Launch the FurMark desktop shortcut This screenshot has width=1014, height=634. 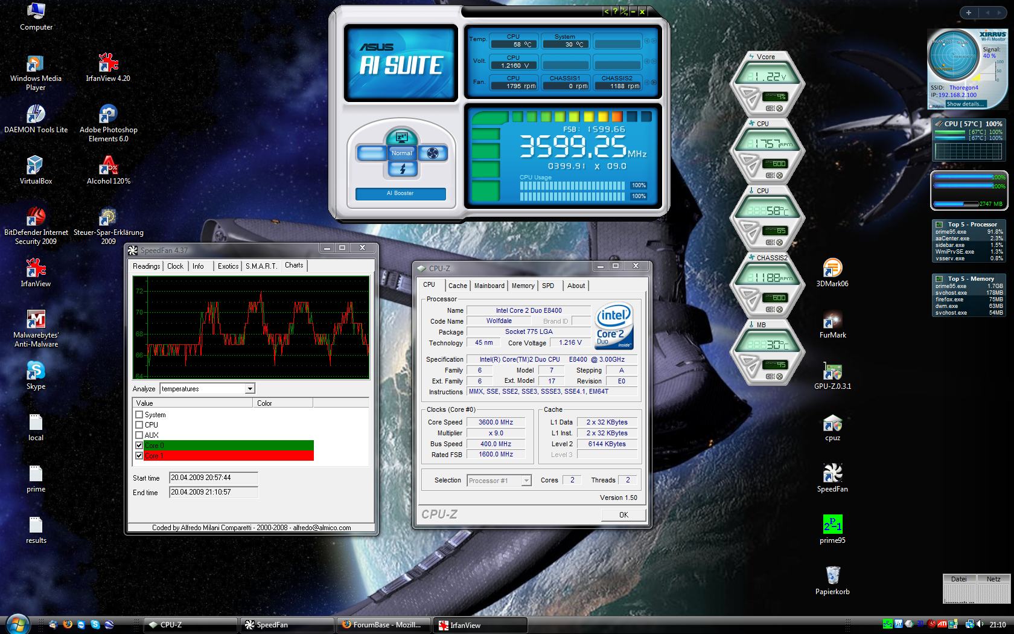(832, 324)
